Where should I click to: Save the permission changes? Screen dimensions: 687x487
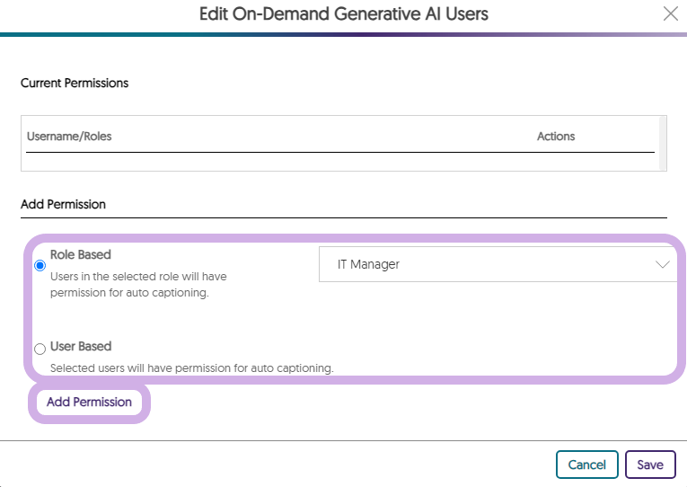pos(650,465)
